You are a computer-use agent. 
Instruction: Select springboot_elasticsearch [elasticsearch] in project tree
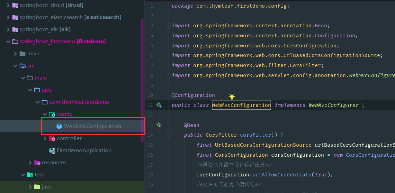pyautogui.click(x=70, y=17)
